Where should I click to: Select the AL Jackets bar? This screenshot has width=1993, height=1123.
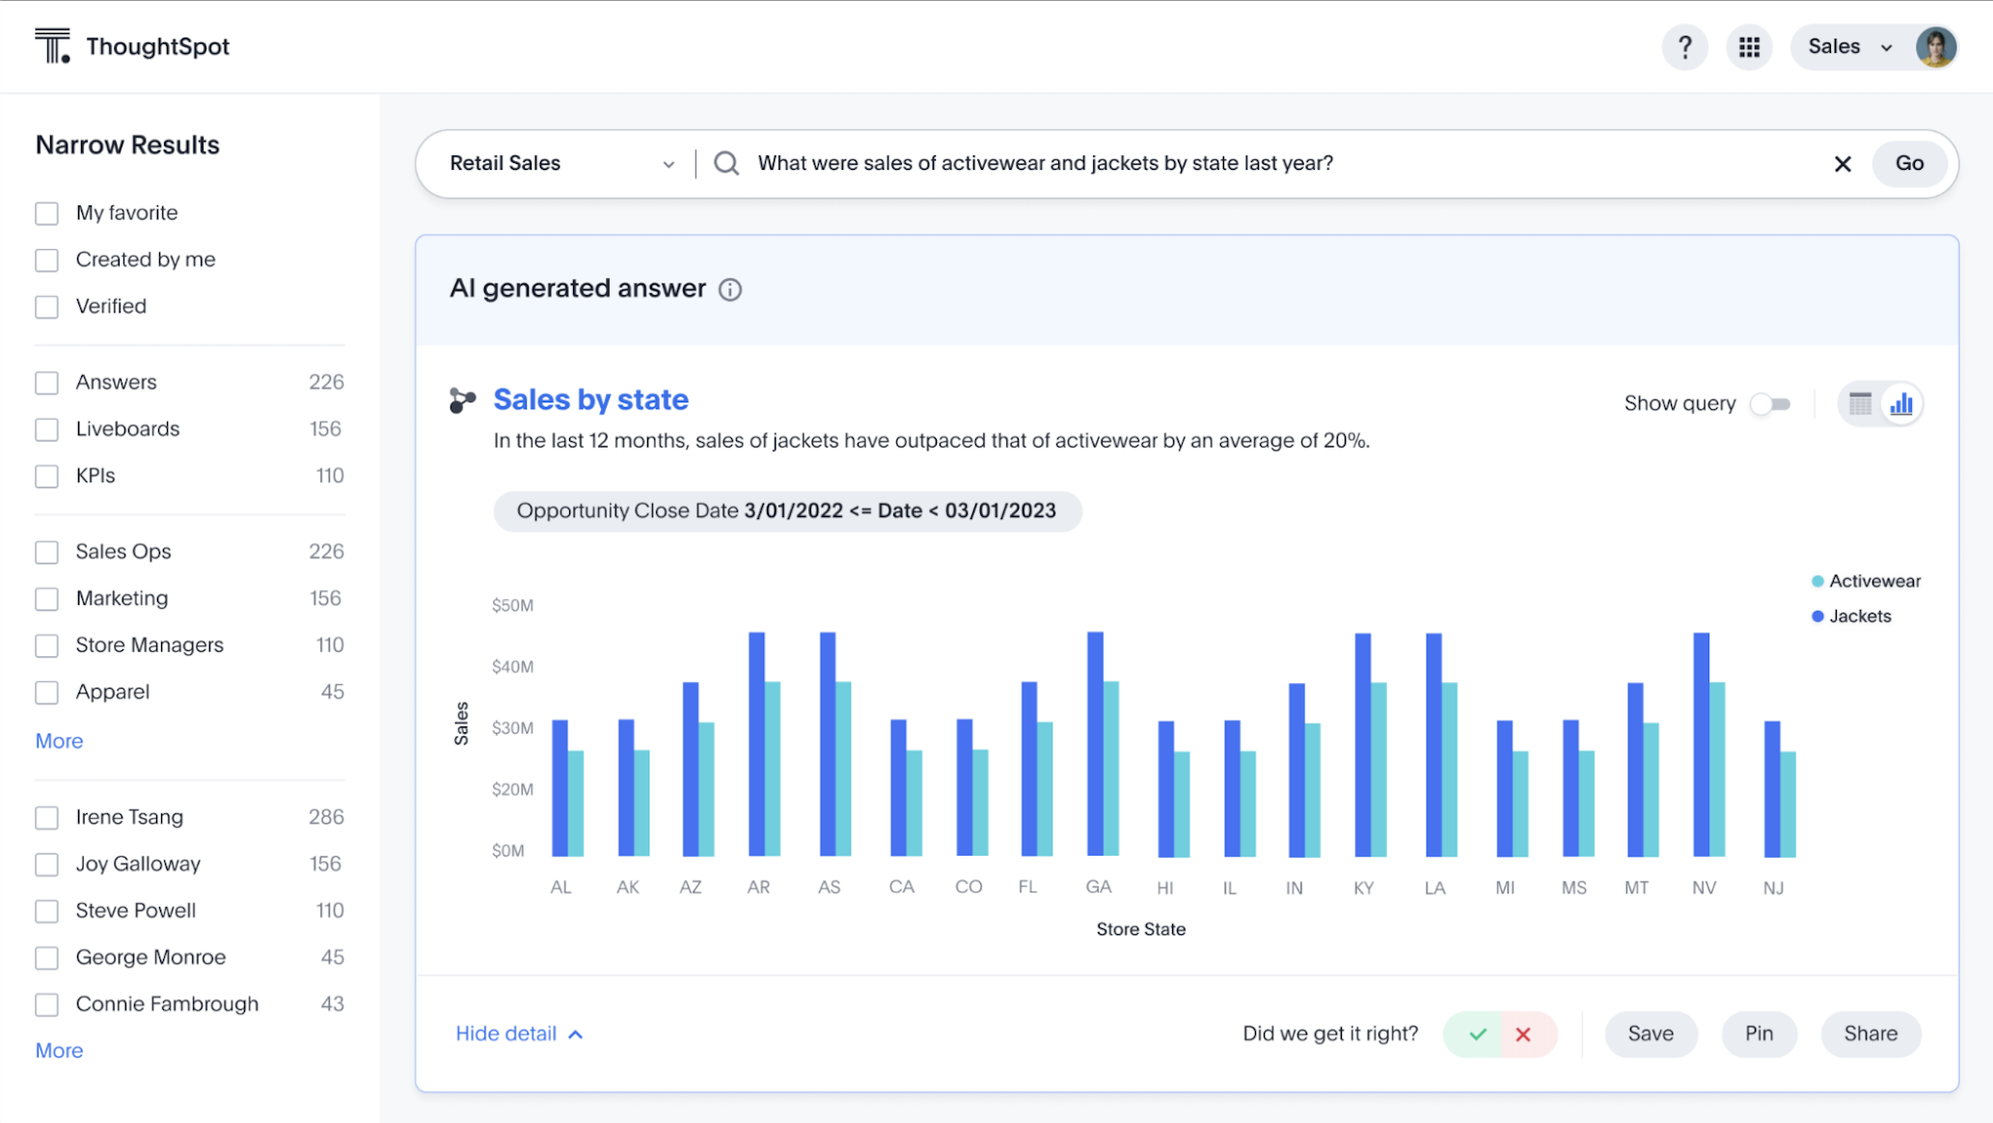[x=560, y=788]
